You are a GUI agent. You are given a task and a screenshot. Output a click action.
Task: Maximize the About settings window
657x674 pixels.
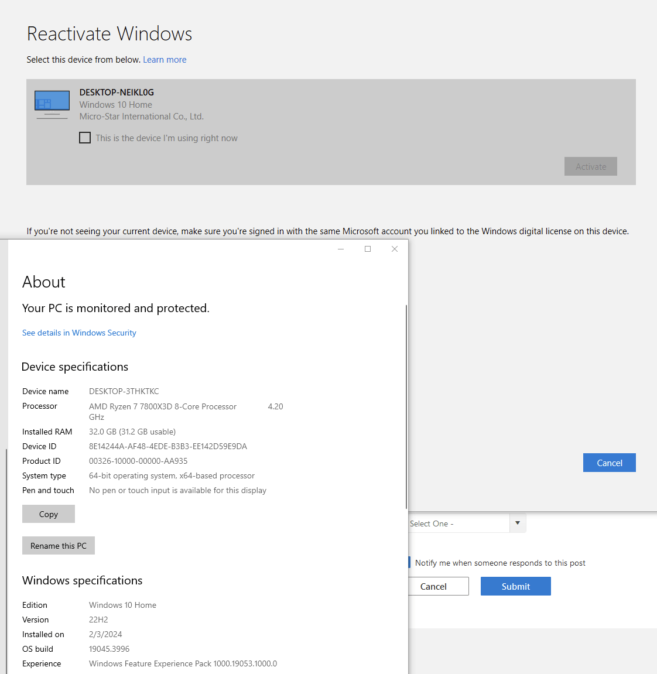click(x=368, y=249)
